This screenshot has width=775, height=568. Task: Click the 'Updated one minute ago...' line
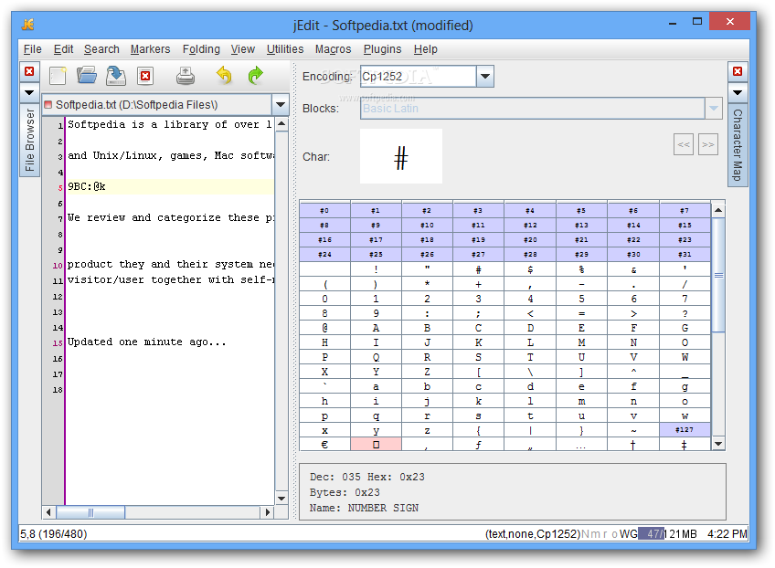pos(147,342)
